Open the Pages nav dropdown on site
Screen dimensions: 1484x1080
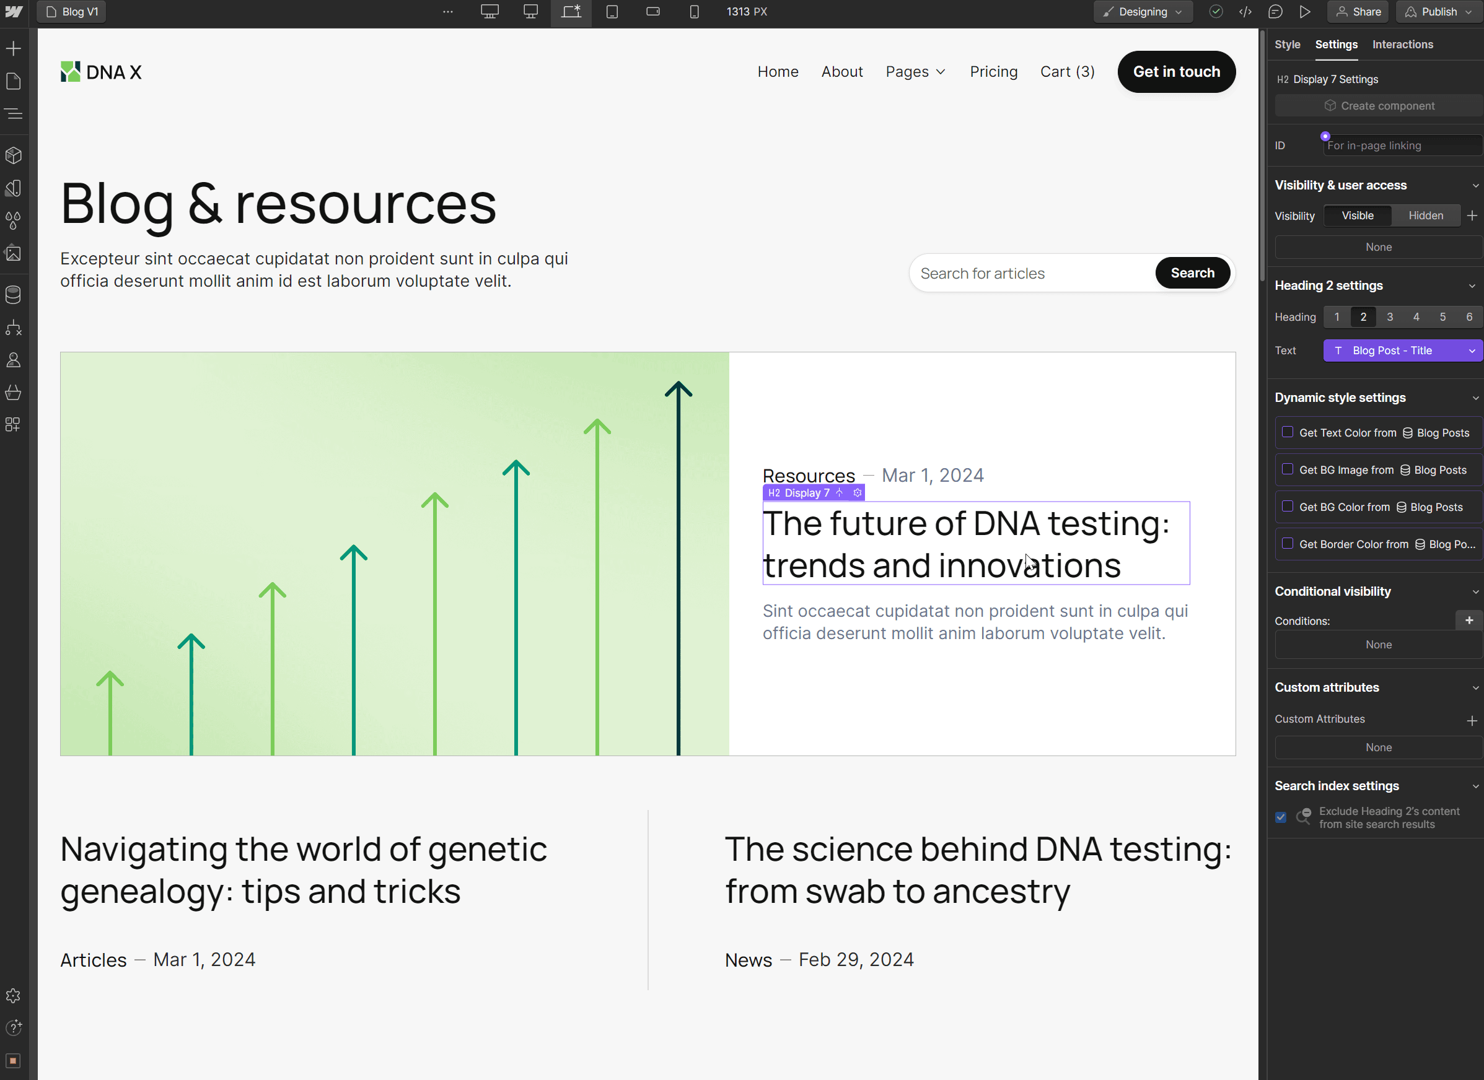915,72
